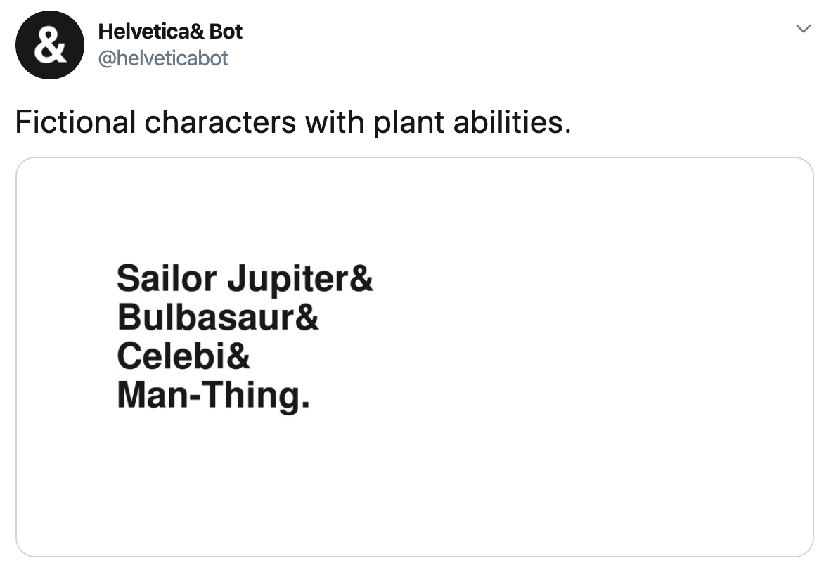This screenshot has width=831, height=577.
Task: Click the ampersand symbol inside the avatar
Action: 49,46
